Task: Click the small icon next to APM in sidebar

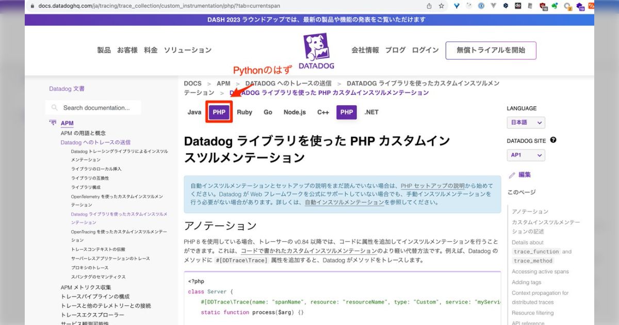Action: [x=53, y=123]
